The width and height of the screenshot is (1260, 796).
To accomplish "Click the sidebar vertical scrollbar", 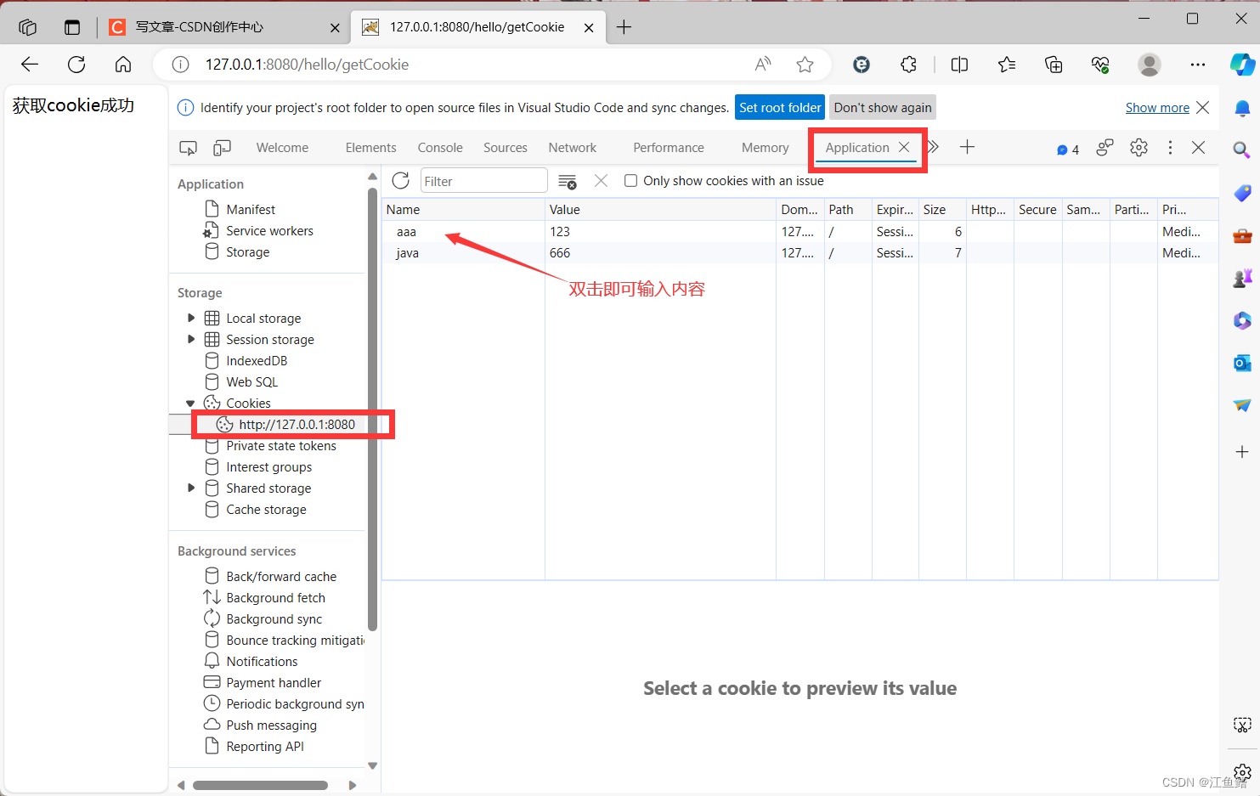I will (x=372, y=408).
